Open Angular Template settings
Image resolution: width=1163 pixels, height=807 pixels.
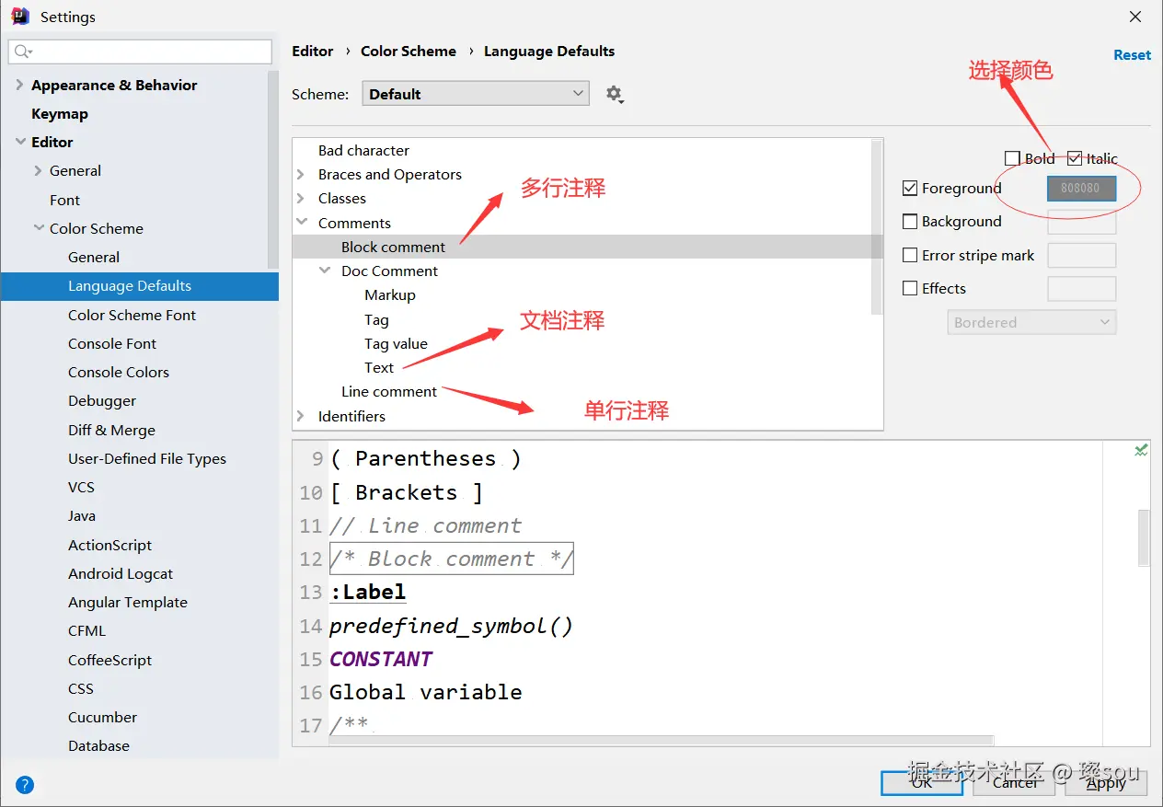click(128, 602)
